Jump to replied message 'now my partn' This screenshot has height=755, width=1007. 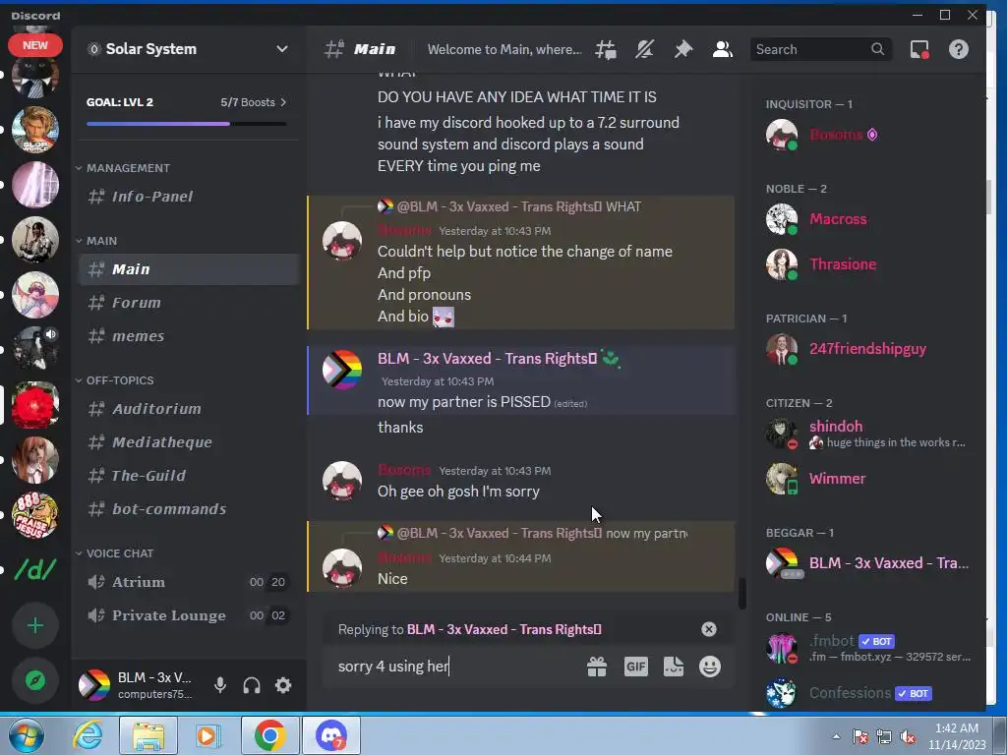645,533
